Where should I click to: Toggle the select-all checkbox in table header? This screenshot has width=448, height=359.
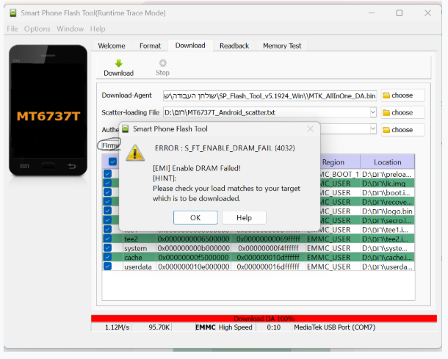pyautogui.click(x=112, y=162)
